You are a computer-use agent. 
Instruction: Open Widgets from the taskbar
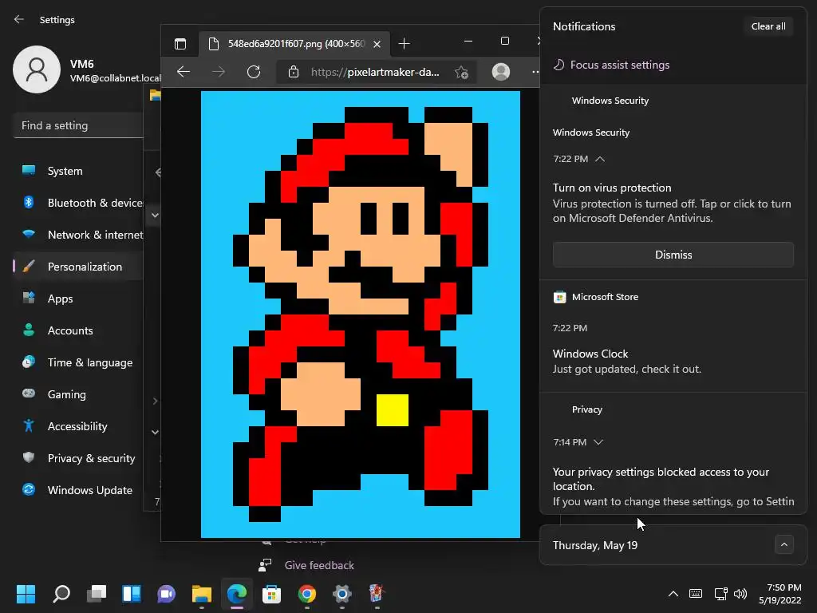132,593
